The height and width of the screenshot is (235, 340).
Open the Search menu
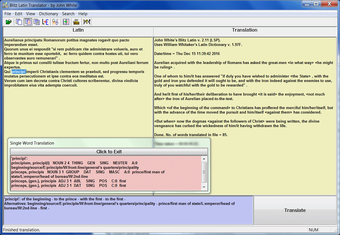click(68, 14)
